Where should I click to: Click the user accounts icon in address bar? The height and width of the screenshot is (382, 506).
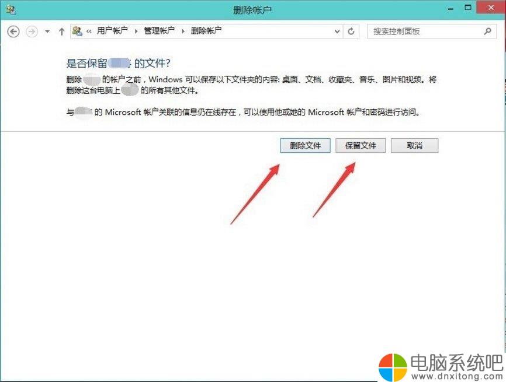click(77, 31)
